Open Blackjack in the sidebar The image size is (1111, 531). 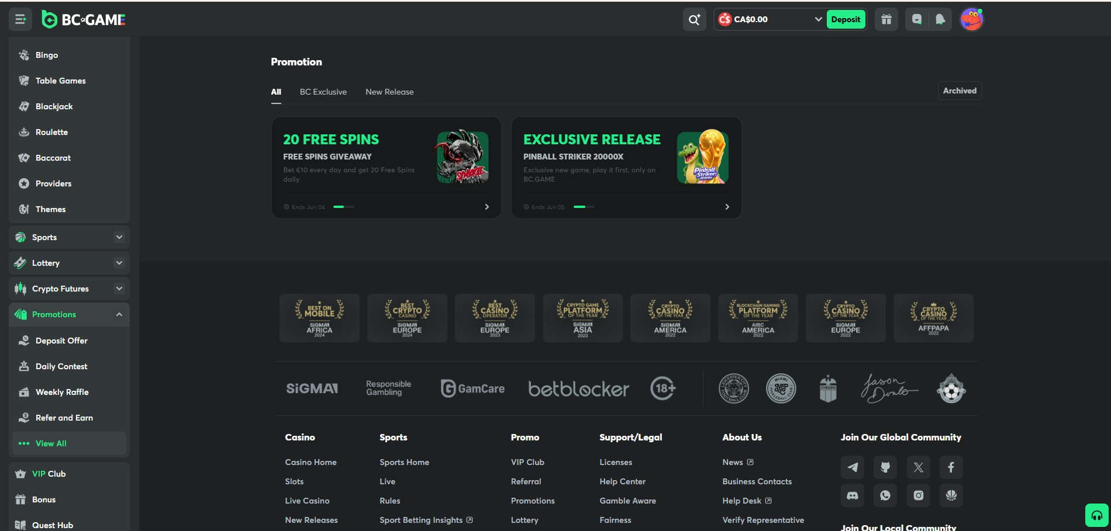69,106
